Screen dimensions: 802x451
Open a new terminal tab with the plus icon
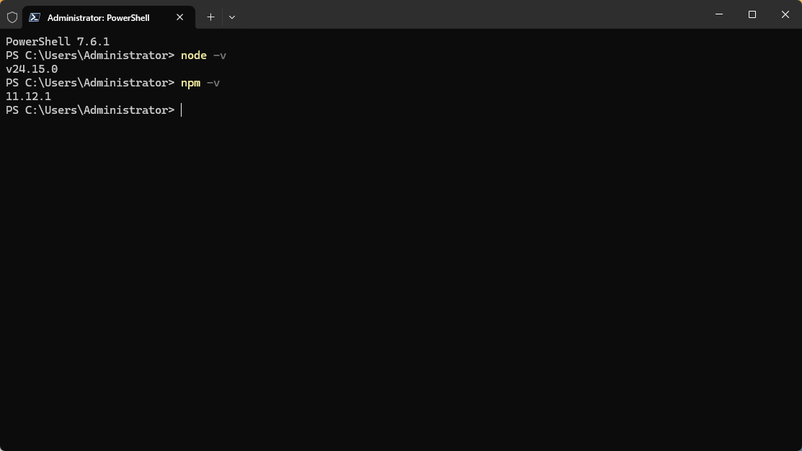[210, 17]
